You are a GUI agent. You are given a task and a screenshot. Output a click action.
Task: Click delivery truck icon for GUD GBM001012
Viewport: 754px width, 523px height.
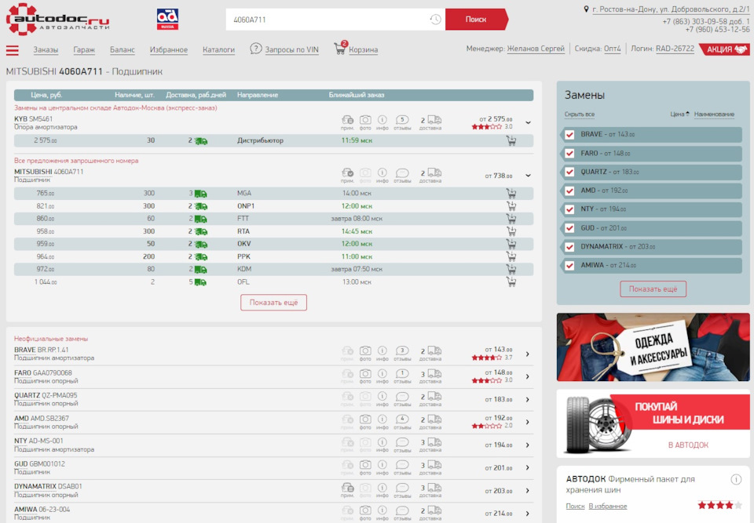coord(434,465)
